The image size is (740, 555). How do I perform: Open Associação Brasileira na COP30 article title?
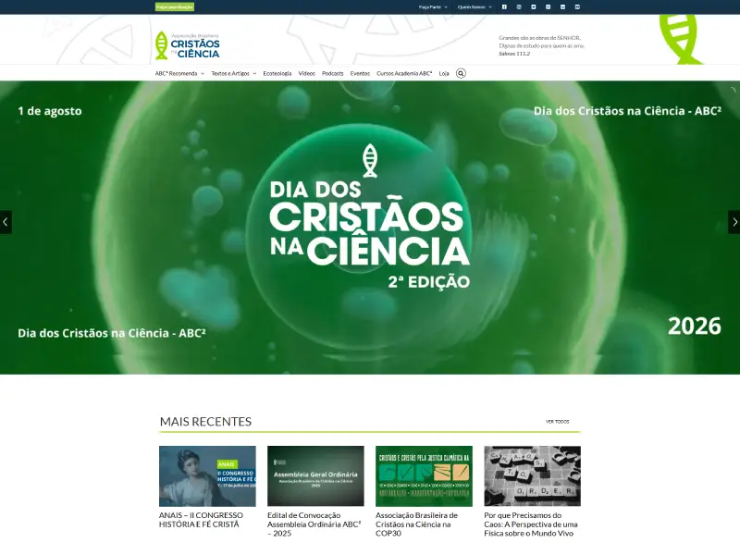tap(417, 524)
